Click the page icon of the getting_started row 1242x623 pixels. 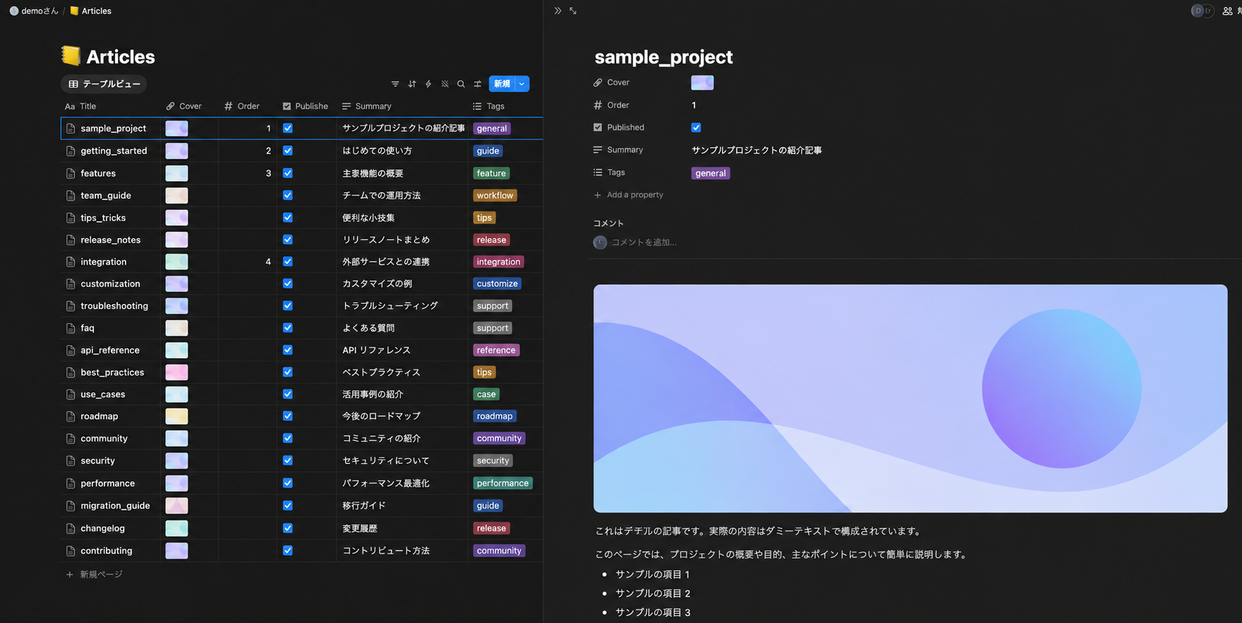70,151
